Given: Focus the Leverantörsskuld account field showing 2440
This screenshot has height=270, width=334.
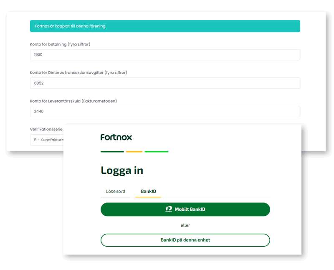Looking at the screenshot, I should click(x=165, y=111).
